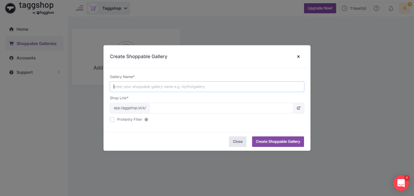This screenshot has height=196, width=414.
Task: Click the Close button in dialog
Action: 237,142
